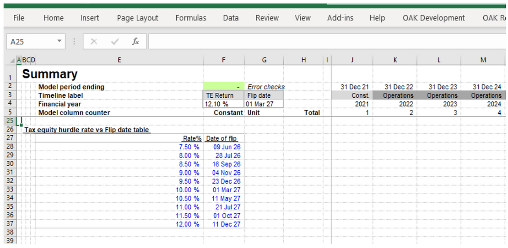
Task: Switch to the Formulas ribbon tab
Action: coord(191,18)
